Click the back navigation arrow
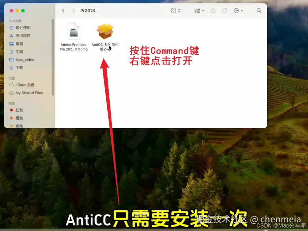Image resolution: width=308 pixels, height=231 pixels. pyautogui.click(x=62, y=10)
